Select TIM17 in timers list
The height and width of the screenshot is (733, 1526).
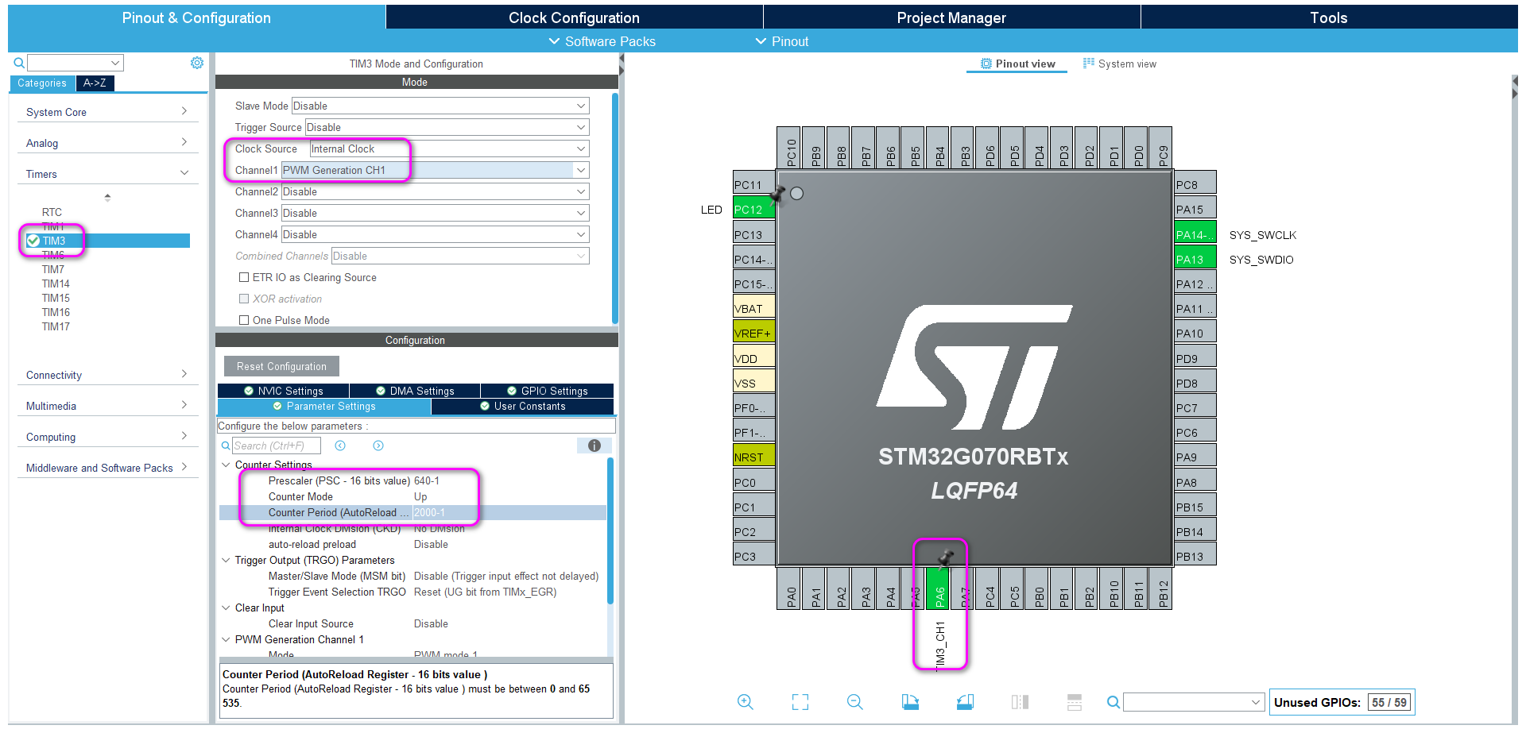56,326
